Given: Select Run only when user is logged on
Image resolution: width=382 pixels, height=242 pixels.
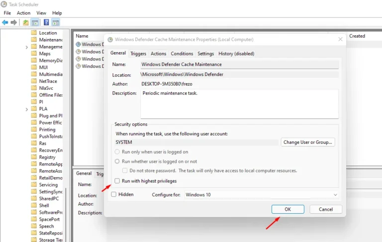Looking at the screenshot, I should pos(117,152).
